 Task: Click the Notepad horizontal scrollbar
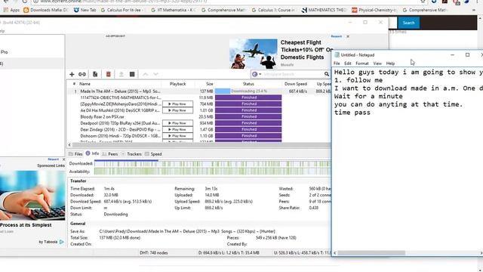tap(371, 253)
